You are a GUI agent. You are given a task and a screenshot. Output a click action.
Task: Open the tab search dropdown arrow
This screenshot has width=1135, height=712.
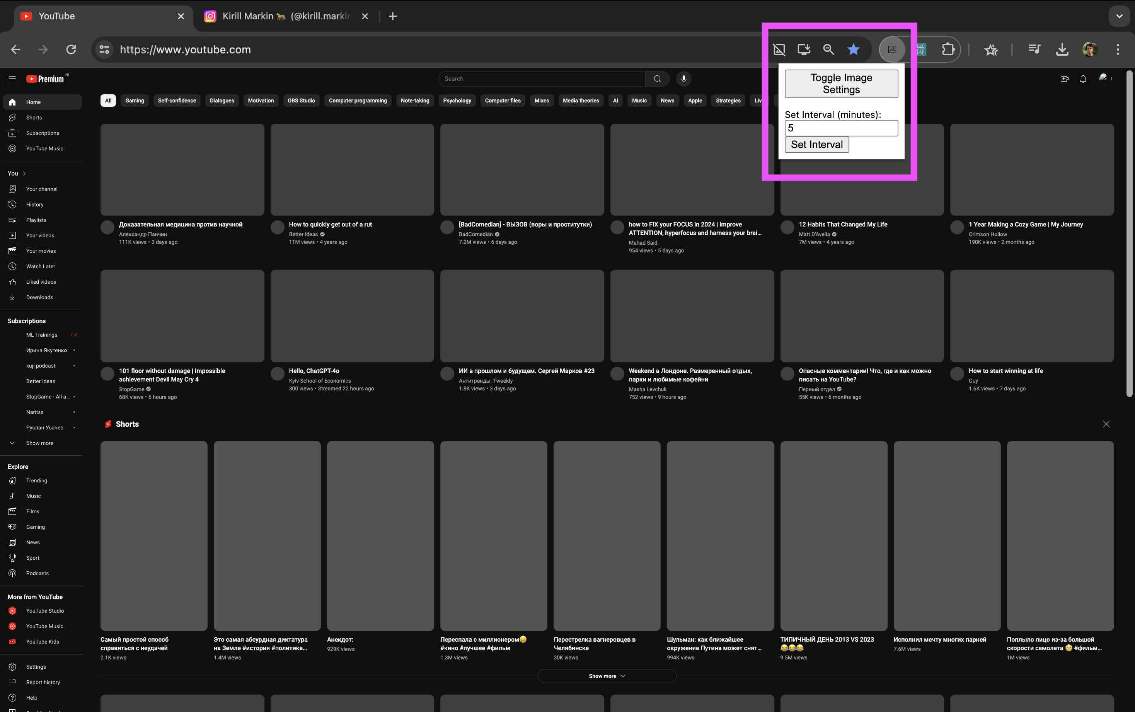1119,16
